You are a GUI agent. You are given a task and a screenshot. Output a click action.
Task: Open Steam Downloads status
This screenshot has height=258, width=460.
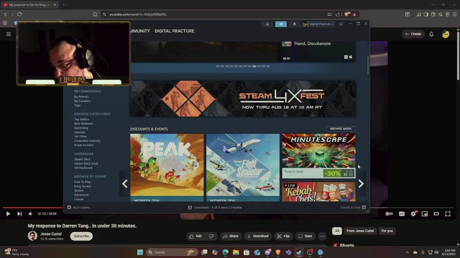pos(215,207)
